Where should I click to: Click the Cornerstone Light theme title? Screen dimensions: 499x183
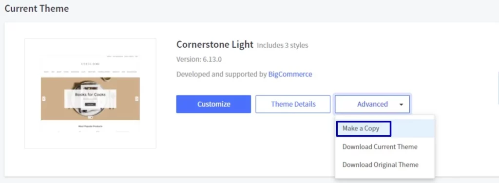(215, 44)
